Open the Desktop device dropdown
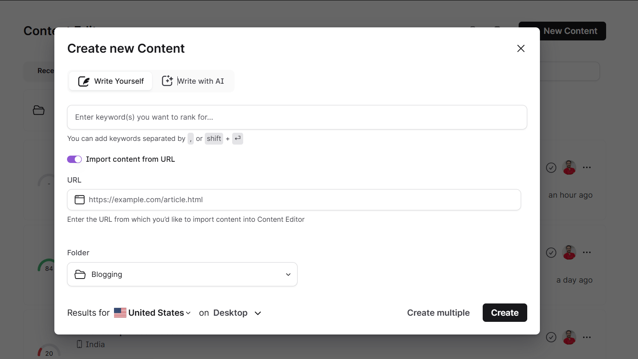 (237, 313)
